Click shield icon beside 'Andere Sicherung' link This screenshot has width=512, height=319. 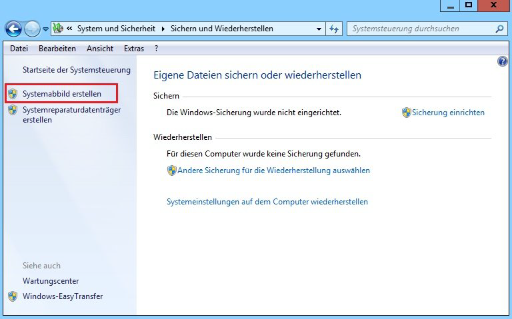172,170
